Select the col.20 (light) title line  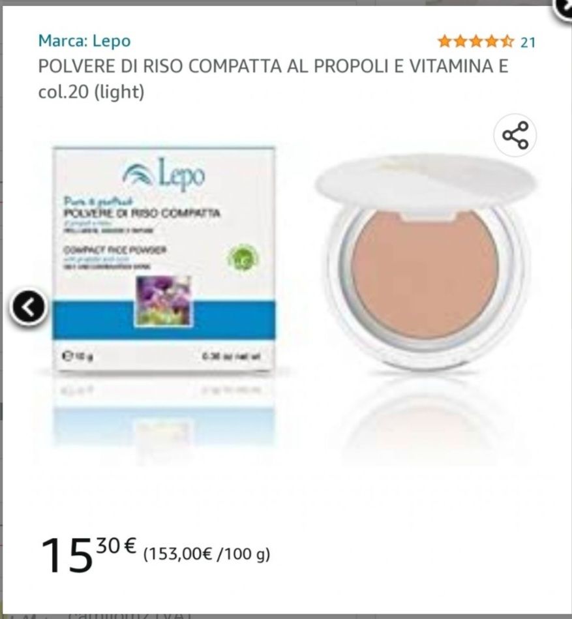91,92
